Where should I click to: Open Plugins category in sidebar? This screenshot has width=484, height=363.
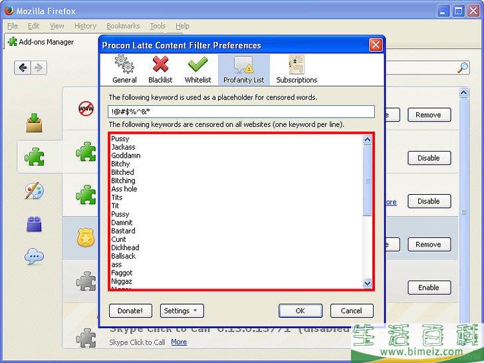click(x=34, y=224)
